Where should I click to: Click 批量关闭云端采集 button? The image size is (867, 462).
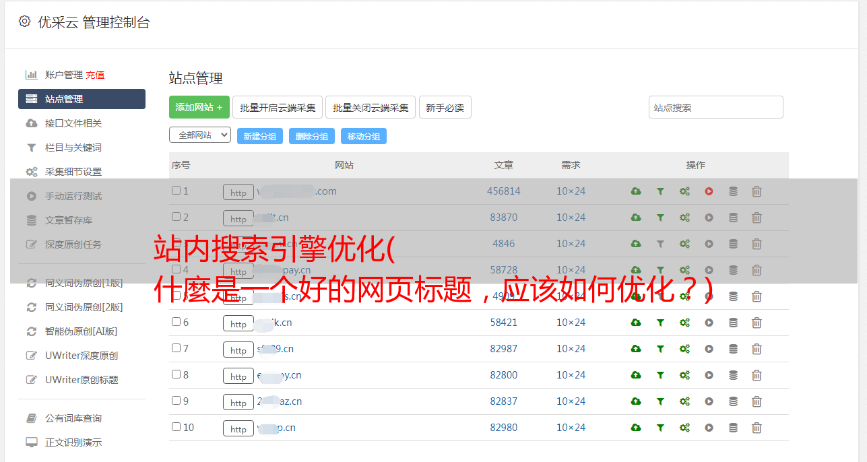click(371, 107)
